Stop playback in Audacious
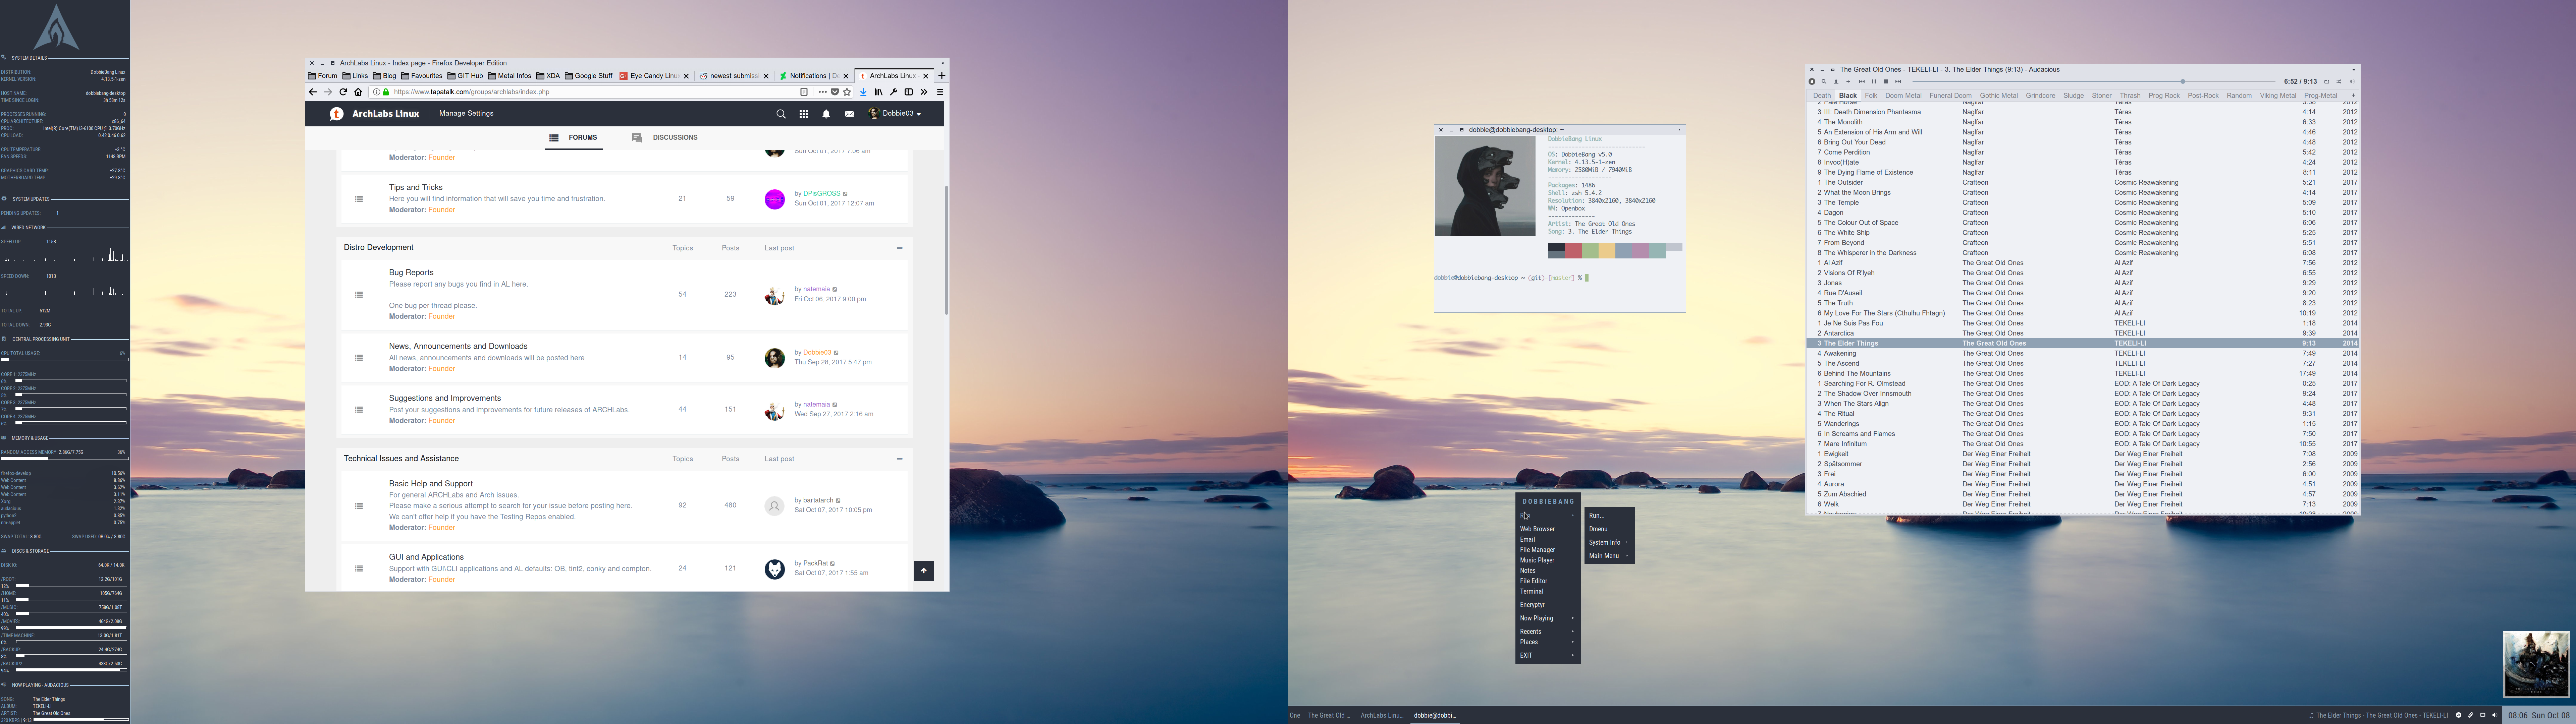Viewport: 2576px width, 724px height. (1886, 82)
